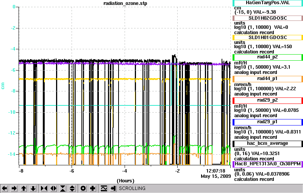Select the SLD1H02GDOSC curve legend box
This screenshot has height=193, width=303.
coord(268,18)
